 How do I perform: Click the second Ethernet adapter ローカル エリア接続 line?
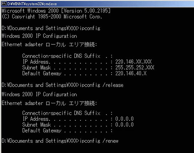pos(49,103)
